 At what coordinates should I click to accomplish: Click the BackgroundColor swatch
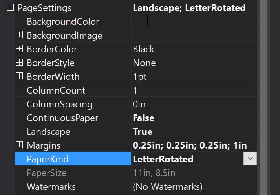point(140,21)
